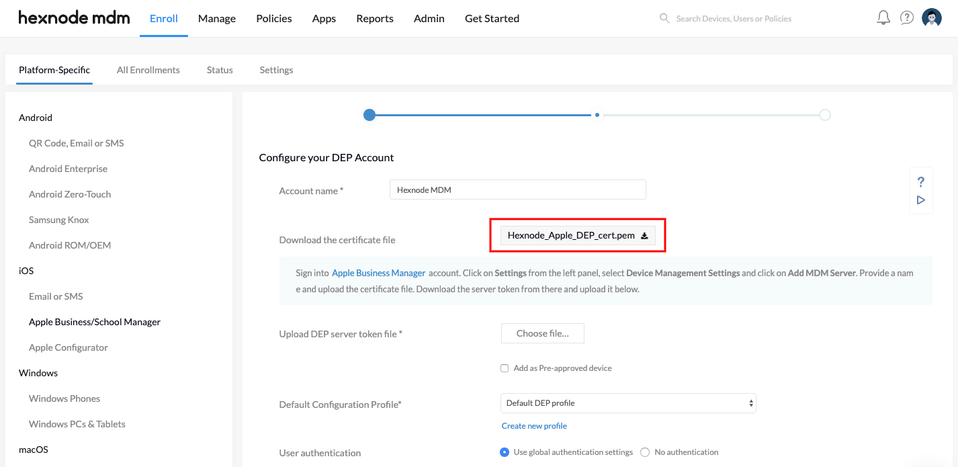Switch to Status tab

click(220, 70)
